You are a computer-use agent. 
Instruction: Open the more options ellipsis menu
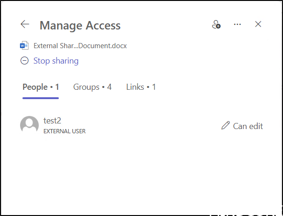[x=237, y=24]
